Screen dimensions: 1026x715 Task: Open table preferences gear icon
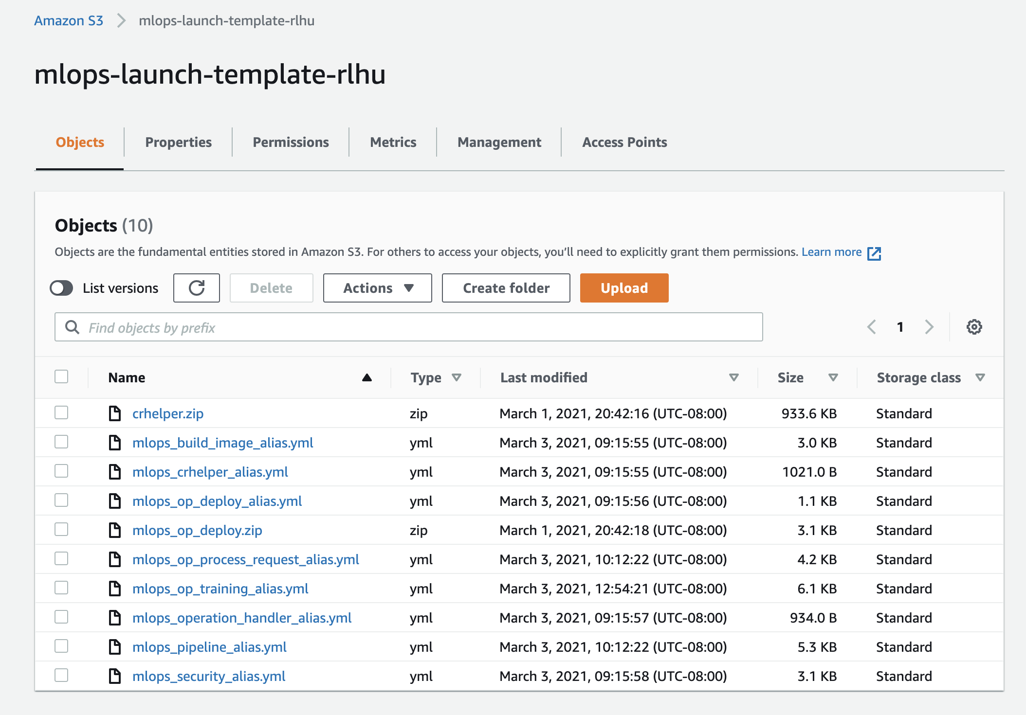[974, 327]
